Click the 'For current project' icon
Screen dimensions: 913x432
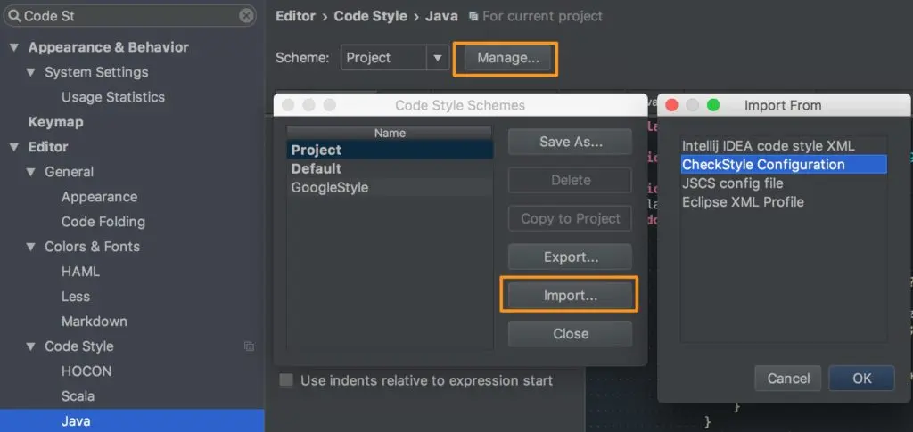point(474,16)
